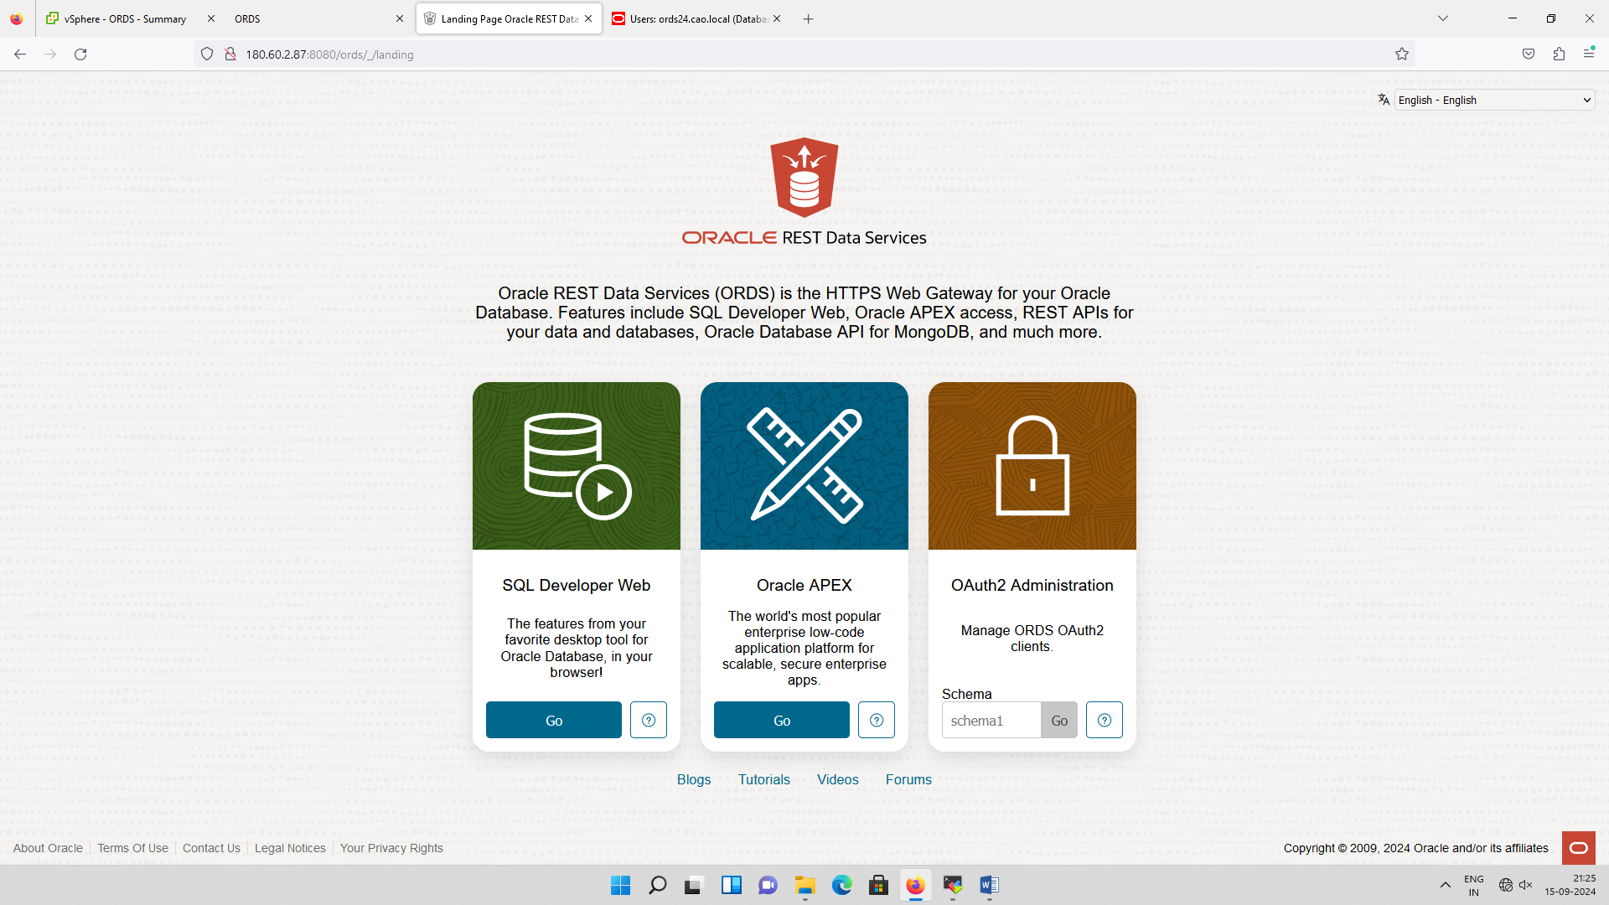Screen dimensions: 1609x905
Task: Switch to vSphere - ORDS - Summary tab
Action: [126, 18]
